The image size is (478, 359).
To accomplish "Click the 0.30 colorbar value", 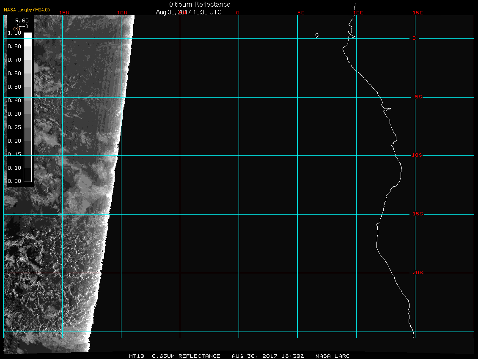I will (14, 114).
